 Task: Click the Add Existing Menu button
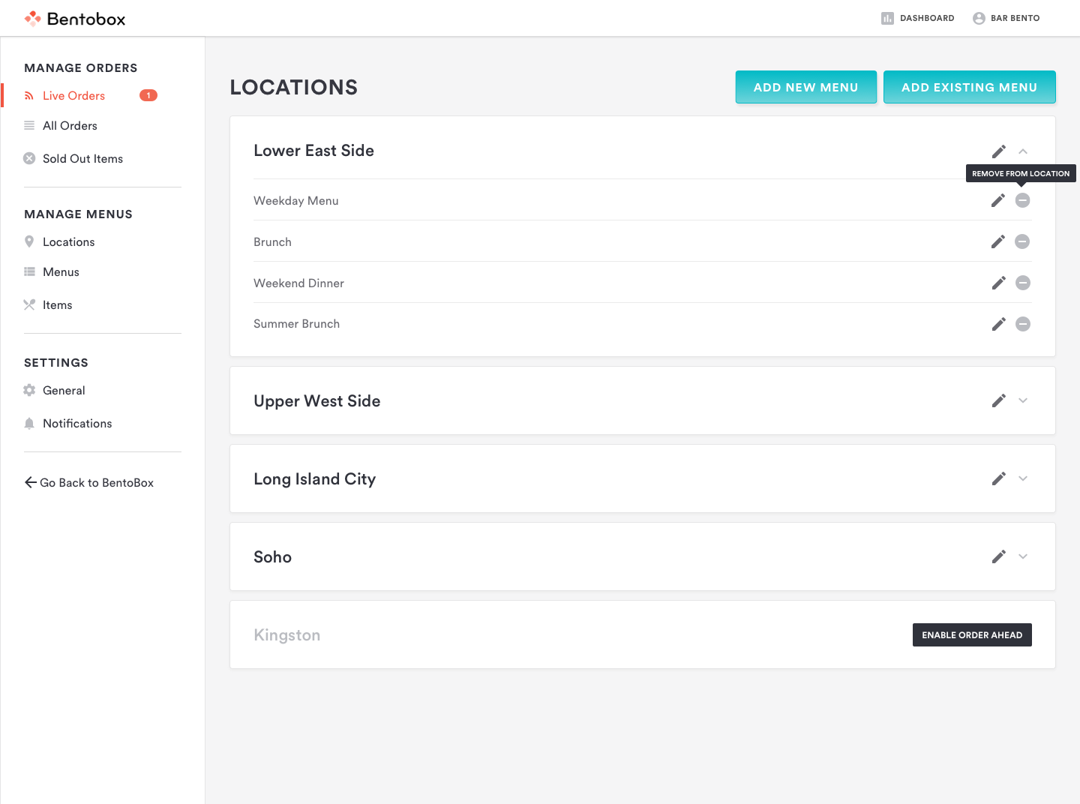coord(970,87)
